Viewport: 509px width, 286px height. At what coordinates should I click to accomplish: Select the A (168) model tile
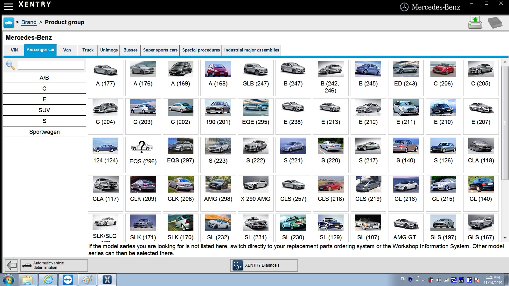click(x=218, y=78)
